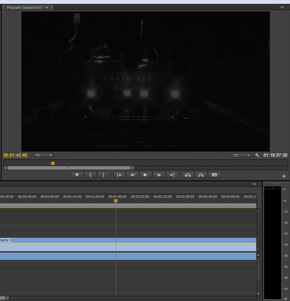Open the Opacity dropdown on the clip
The height and width of the screenshot is (301, 290).
(10, 240)
